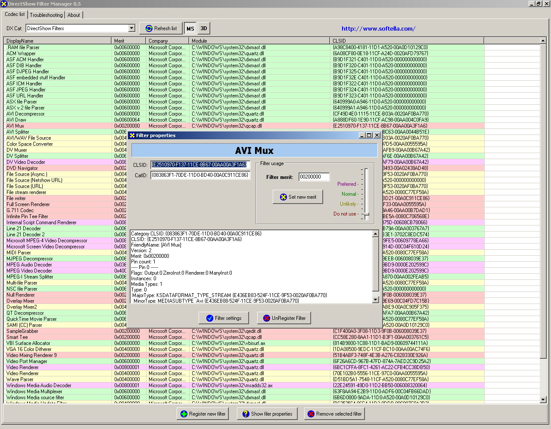The image size is (551, 429).
Task: Open the DX Cat dropdown list
Action: tap(132, 28)
